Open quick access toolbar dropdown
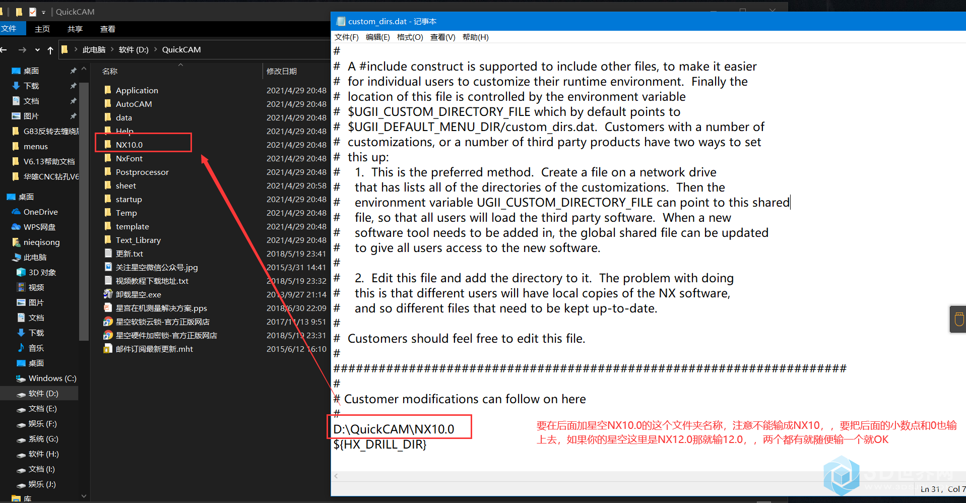 click(x=43, y=12)
